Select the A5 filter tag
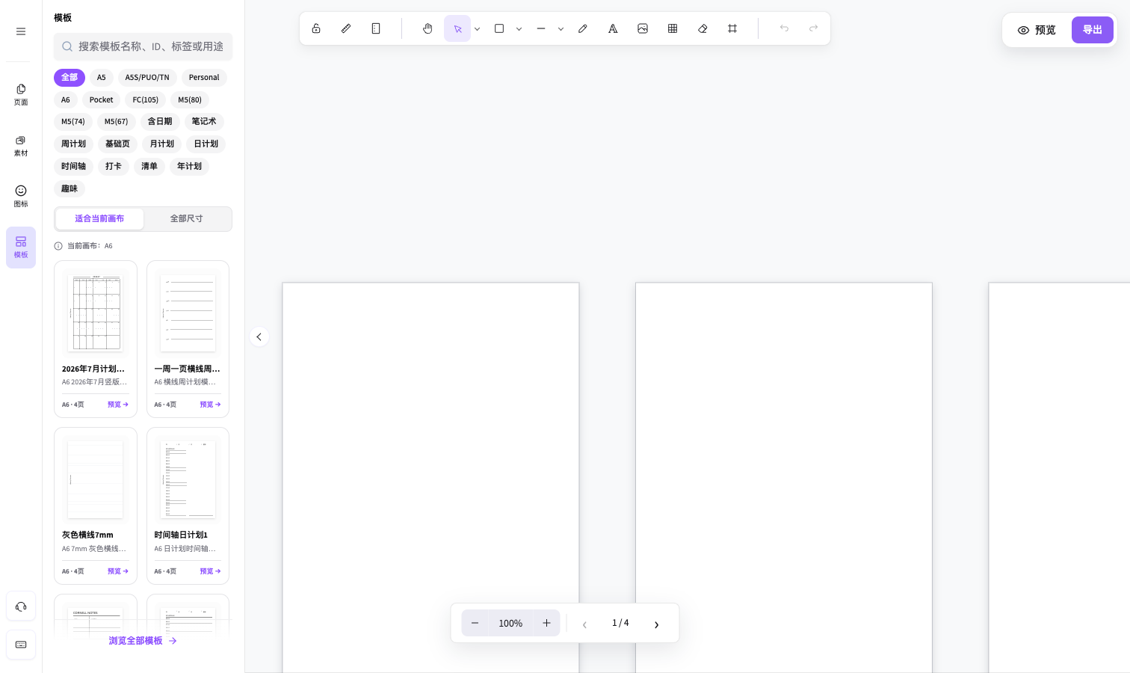Screen dimensions: 1130x673 click(x=102, y=77)
